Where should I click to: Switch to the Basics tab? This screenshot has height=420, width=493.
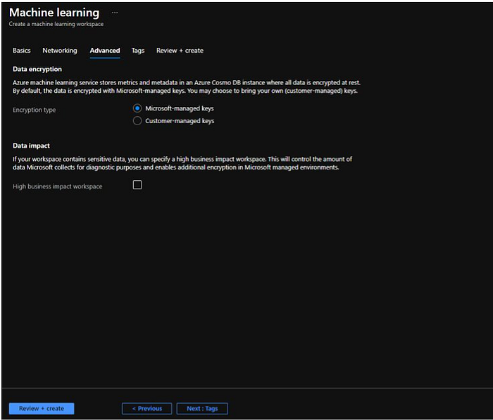pyautogui.click(x=22, y=51)
